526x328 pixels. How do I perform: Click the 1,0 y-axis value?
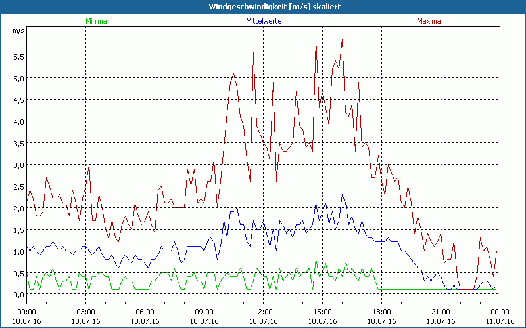tap(18, 251)
